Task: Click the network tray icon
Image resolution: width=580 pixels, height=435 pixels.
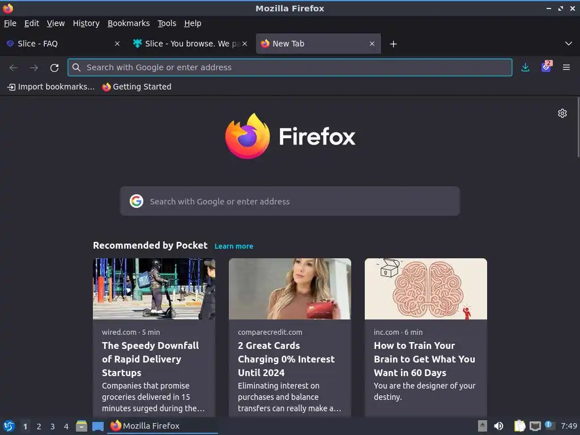Action: 535,426
